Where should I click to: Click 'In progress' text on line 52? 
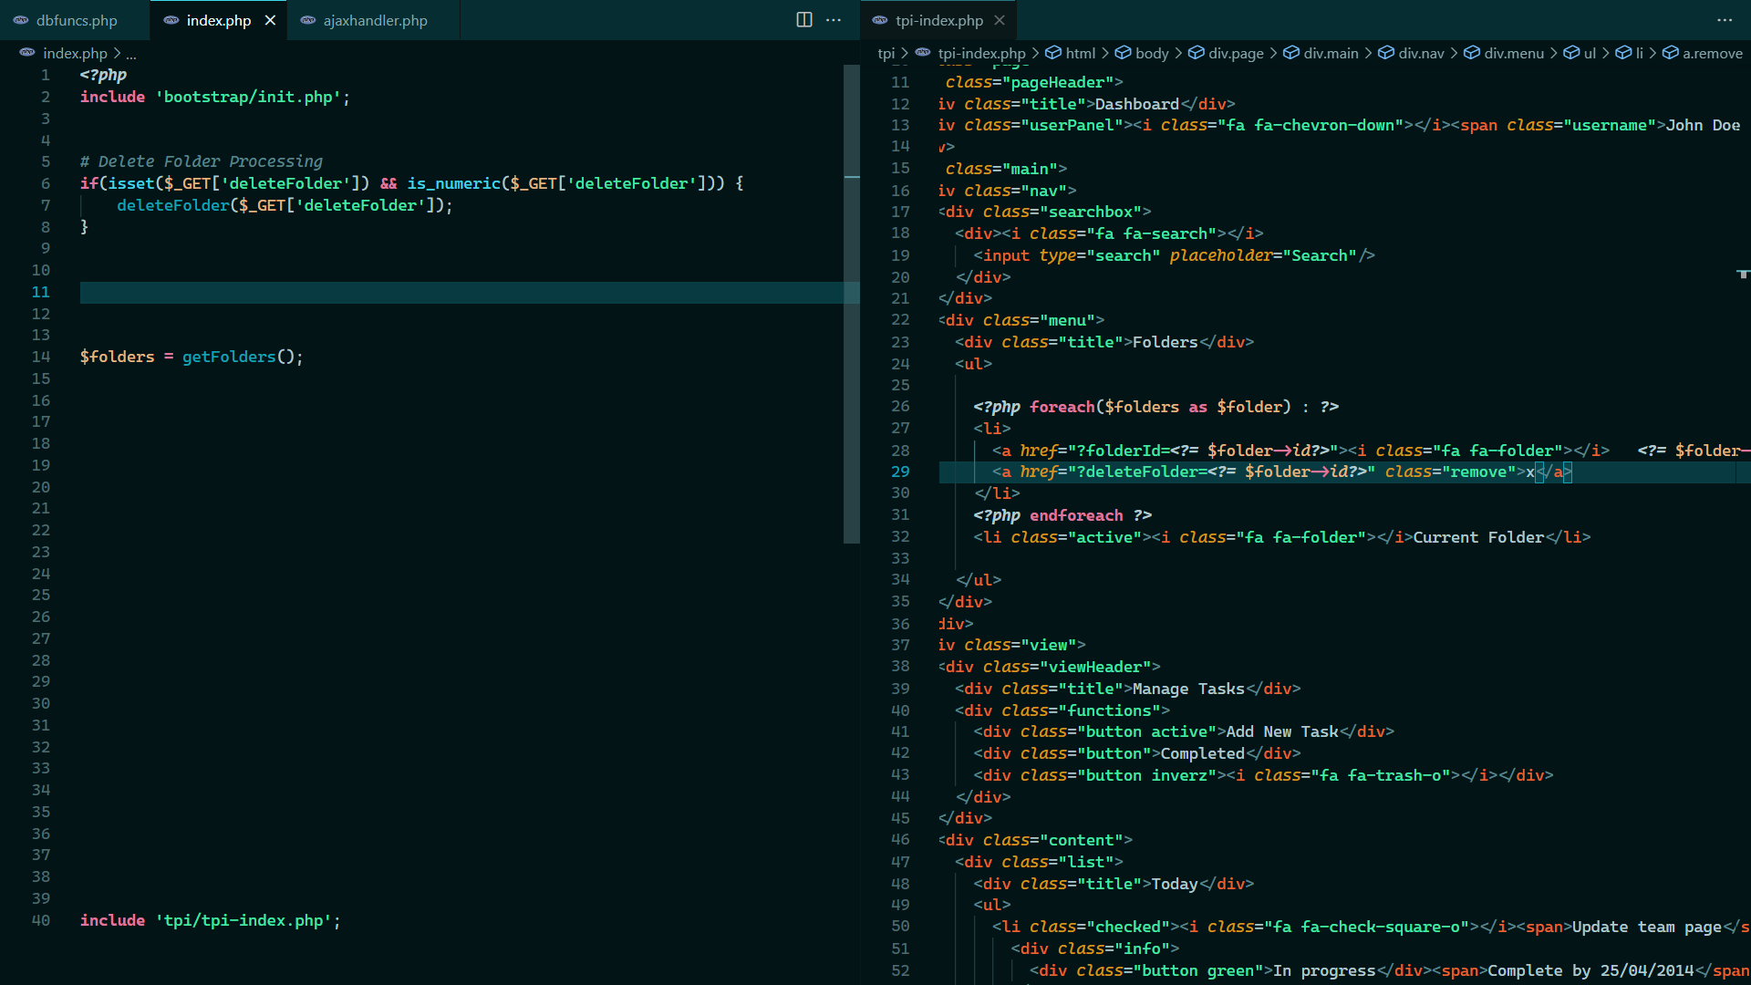1324,970
